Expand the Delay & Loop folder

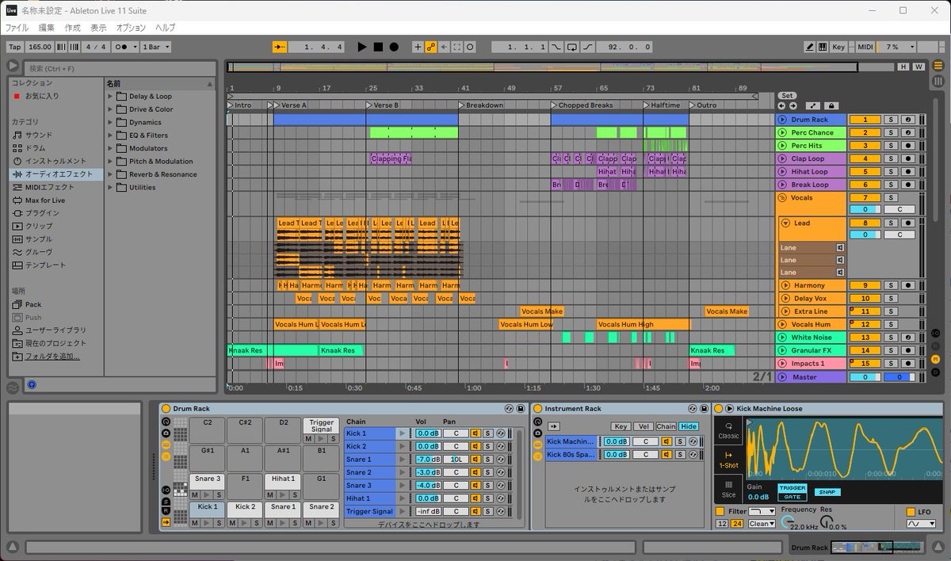tap(111, 96)
